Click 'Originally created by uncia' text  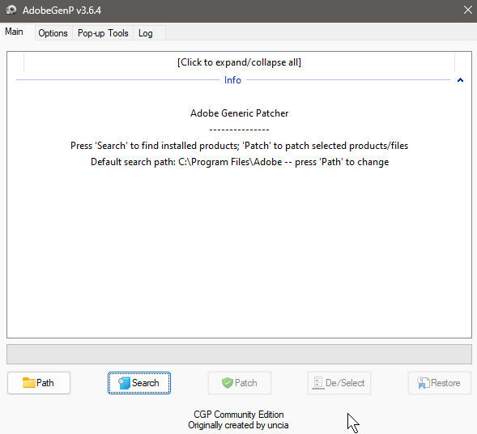(x=238, y=425)
